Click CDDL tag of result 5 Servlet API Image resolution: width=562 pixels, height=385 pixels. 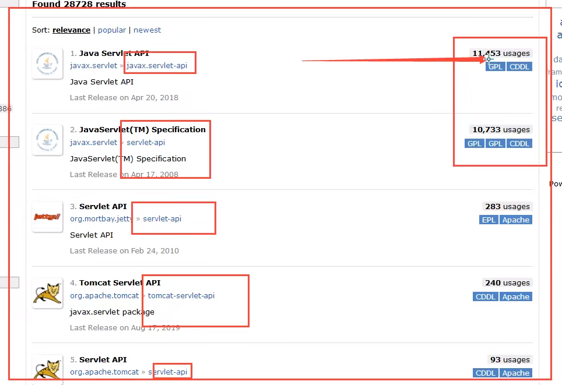coord(485,373)
